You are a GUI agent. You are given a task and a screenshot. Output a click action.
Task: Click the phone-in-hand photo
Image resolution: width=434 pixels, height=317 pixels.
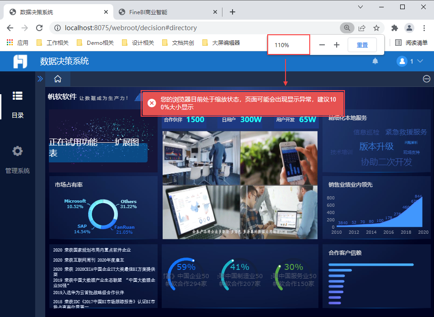279,158
